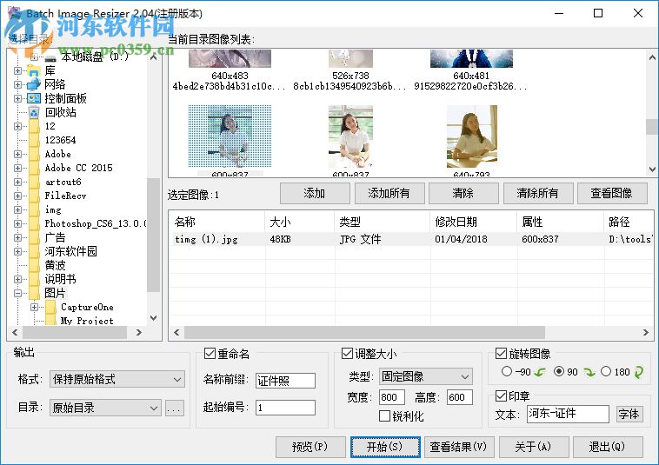Screen dimensions: 659x465
Task: Toggle the 印章 stamp checkbox
Action: [x=501, y=395]
